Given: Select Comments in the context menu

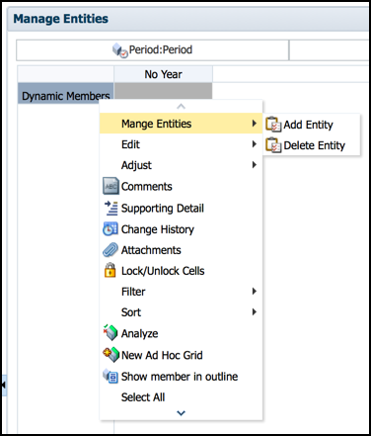Looking at the screenshot, I should tap(181, 186).
